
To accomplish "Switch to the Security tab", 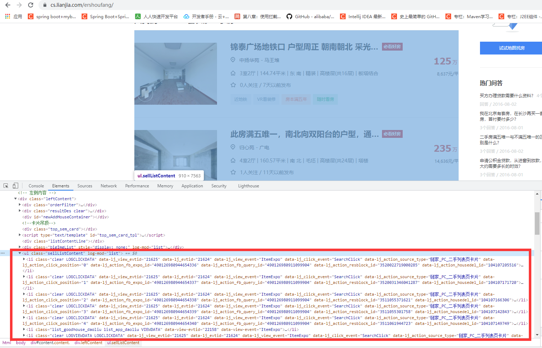I will coord(219,186).
